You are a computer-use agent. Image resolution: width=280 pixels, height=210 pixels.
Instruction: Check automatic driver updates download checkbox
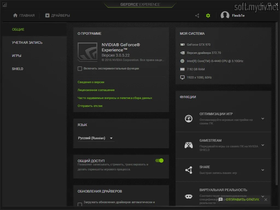[80, 204]
